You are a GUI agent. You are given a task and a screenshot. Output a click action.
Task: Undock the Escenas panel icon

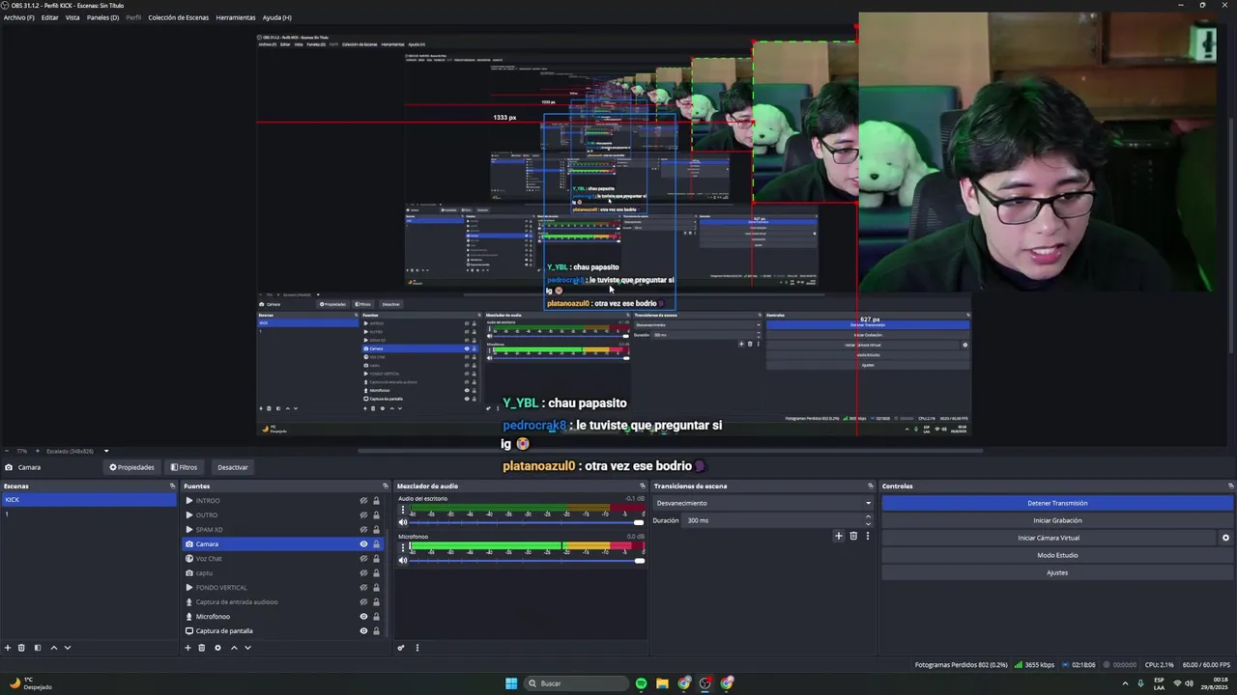(172, 486)
